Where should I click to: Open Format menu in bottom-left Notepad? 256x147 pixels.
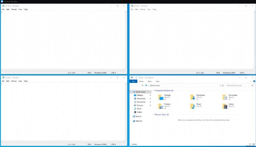coord(14,81)
